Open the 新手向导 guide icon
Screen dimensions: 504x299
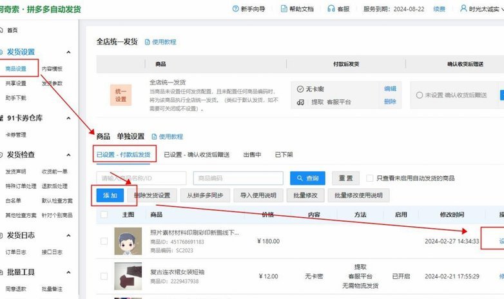tap(236, 8)
